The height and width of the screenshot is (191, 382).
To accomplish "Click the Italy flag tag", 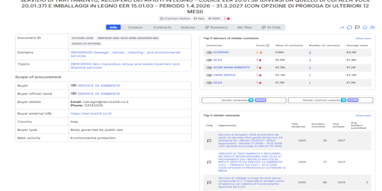I will [x=199, y=19].
